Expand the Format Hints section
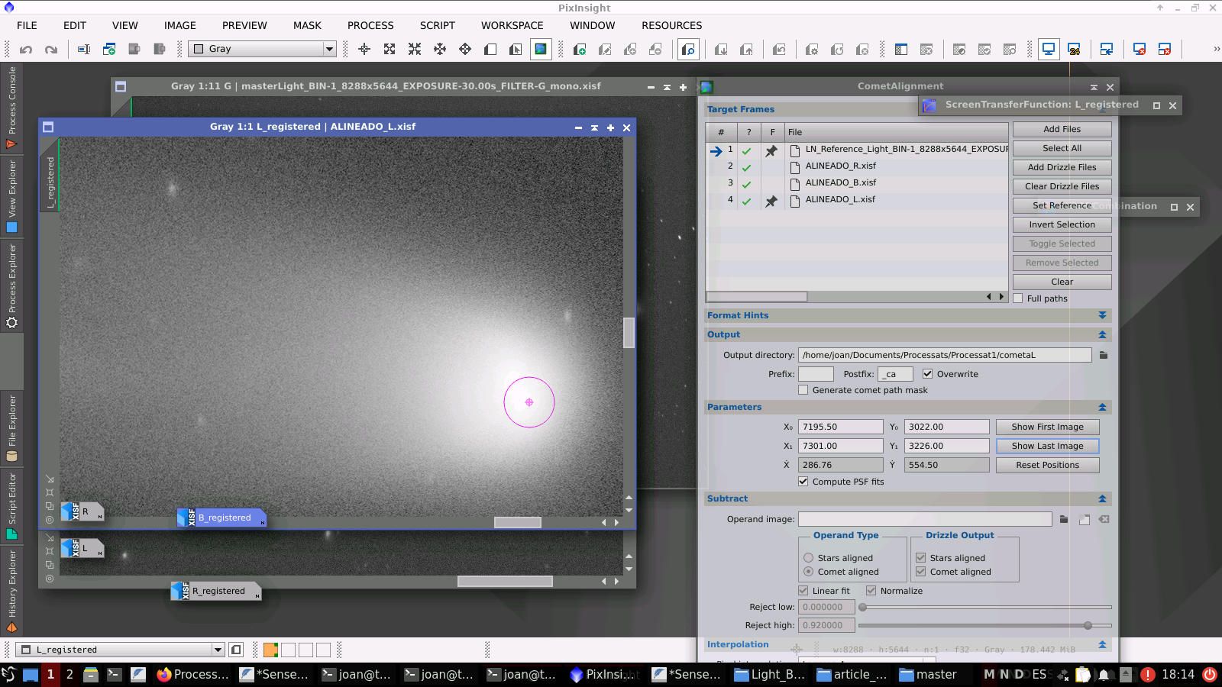Image resolution: width=1222 pixels, height=687 pixels. (x=1102, y=315)
